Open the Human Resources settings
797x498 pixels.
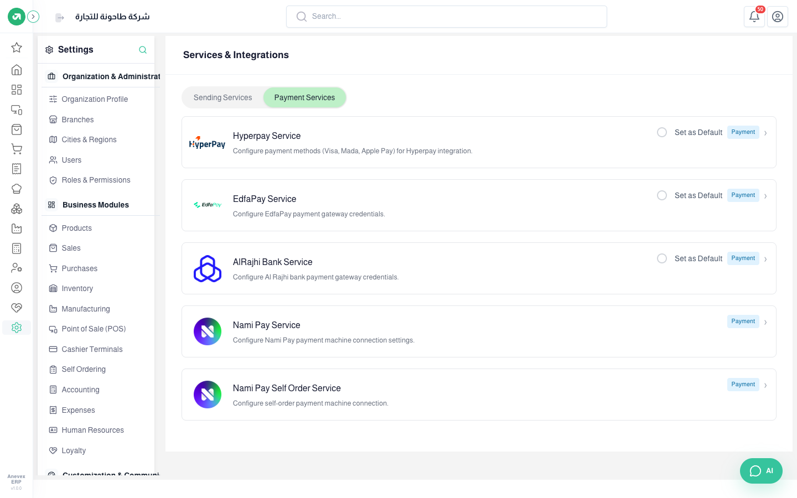93,430
